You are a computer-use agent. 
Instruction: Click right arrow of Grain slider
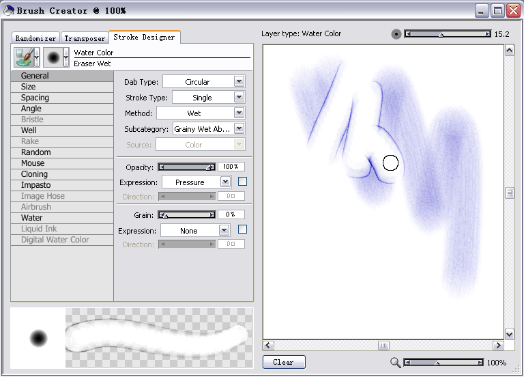(212, 214)
